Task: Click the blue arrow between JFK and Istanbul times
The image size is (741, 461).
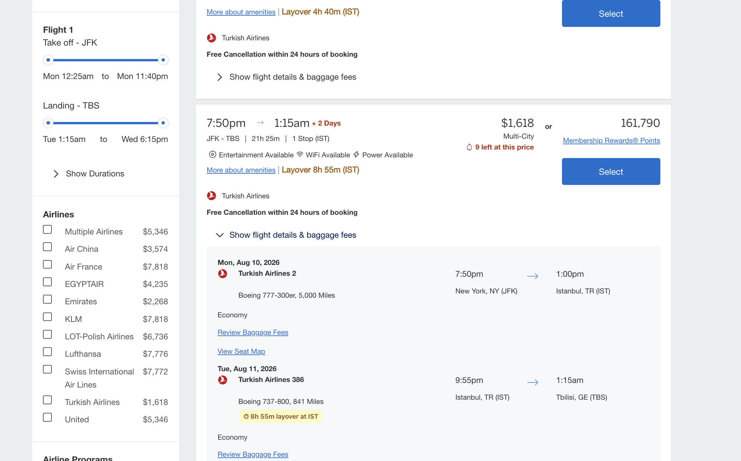Action: click(x=532, y=276)
